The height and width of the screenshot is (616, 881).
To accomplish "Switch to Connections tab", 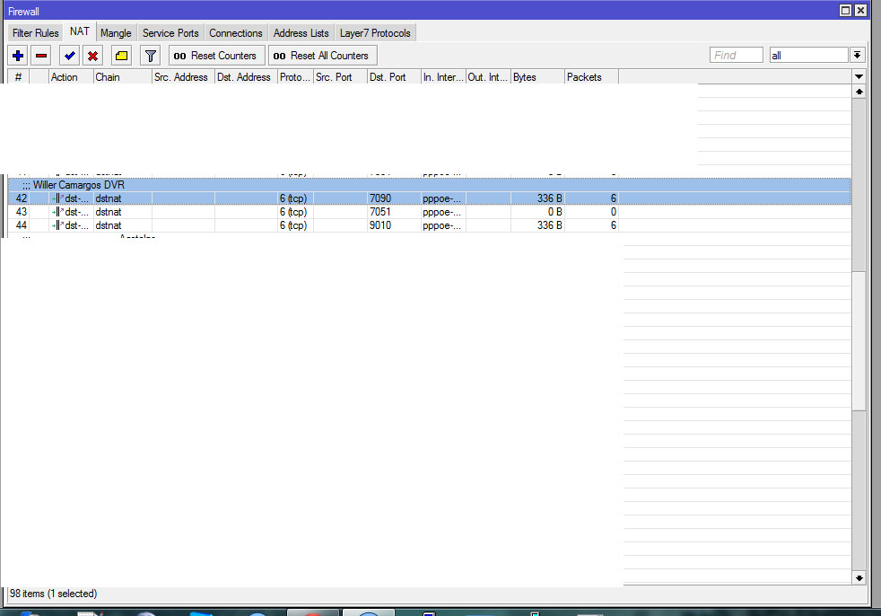I will tap(236, 33).
